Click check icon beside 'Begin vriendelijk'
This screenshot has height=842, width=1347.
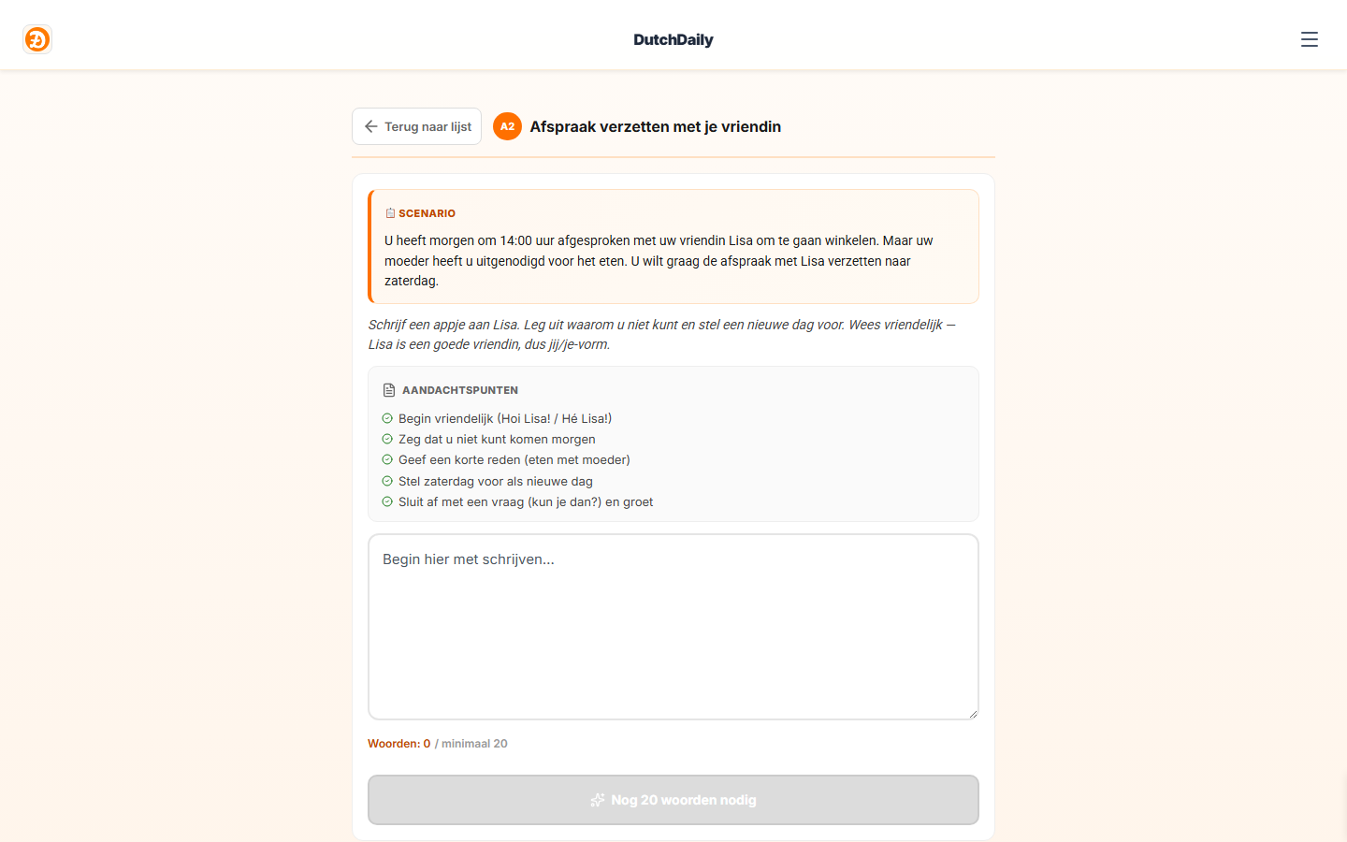click(x=387, y=418)
